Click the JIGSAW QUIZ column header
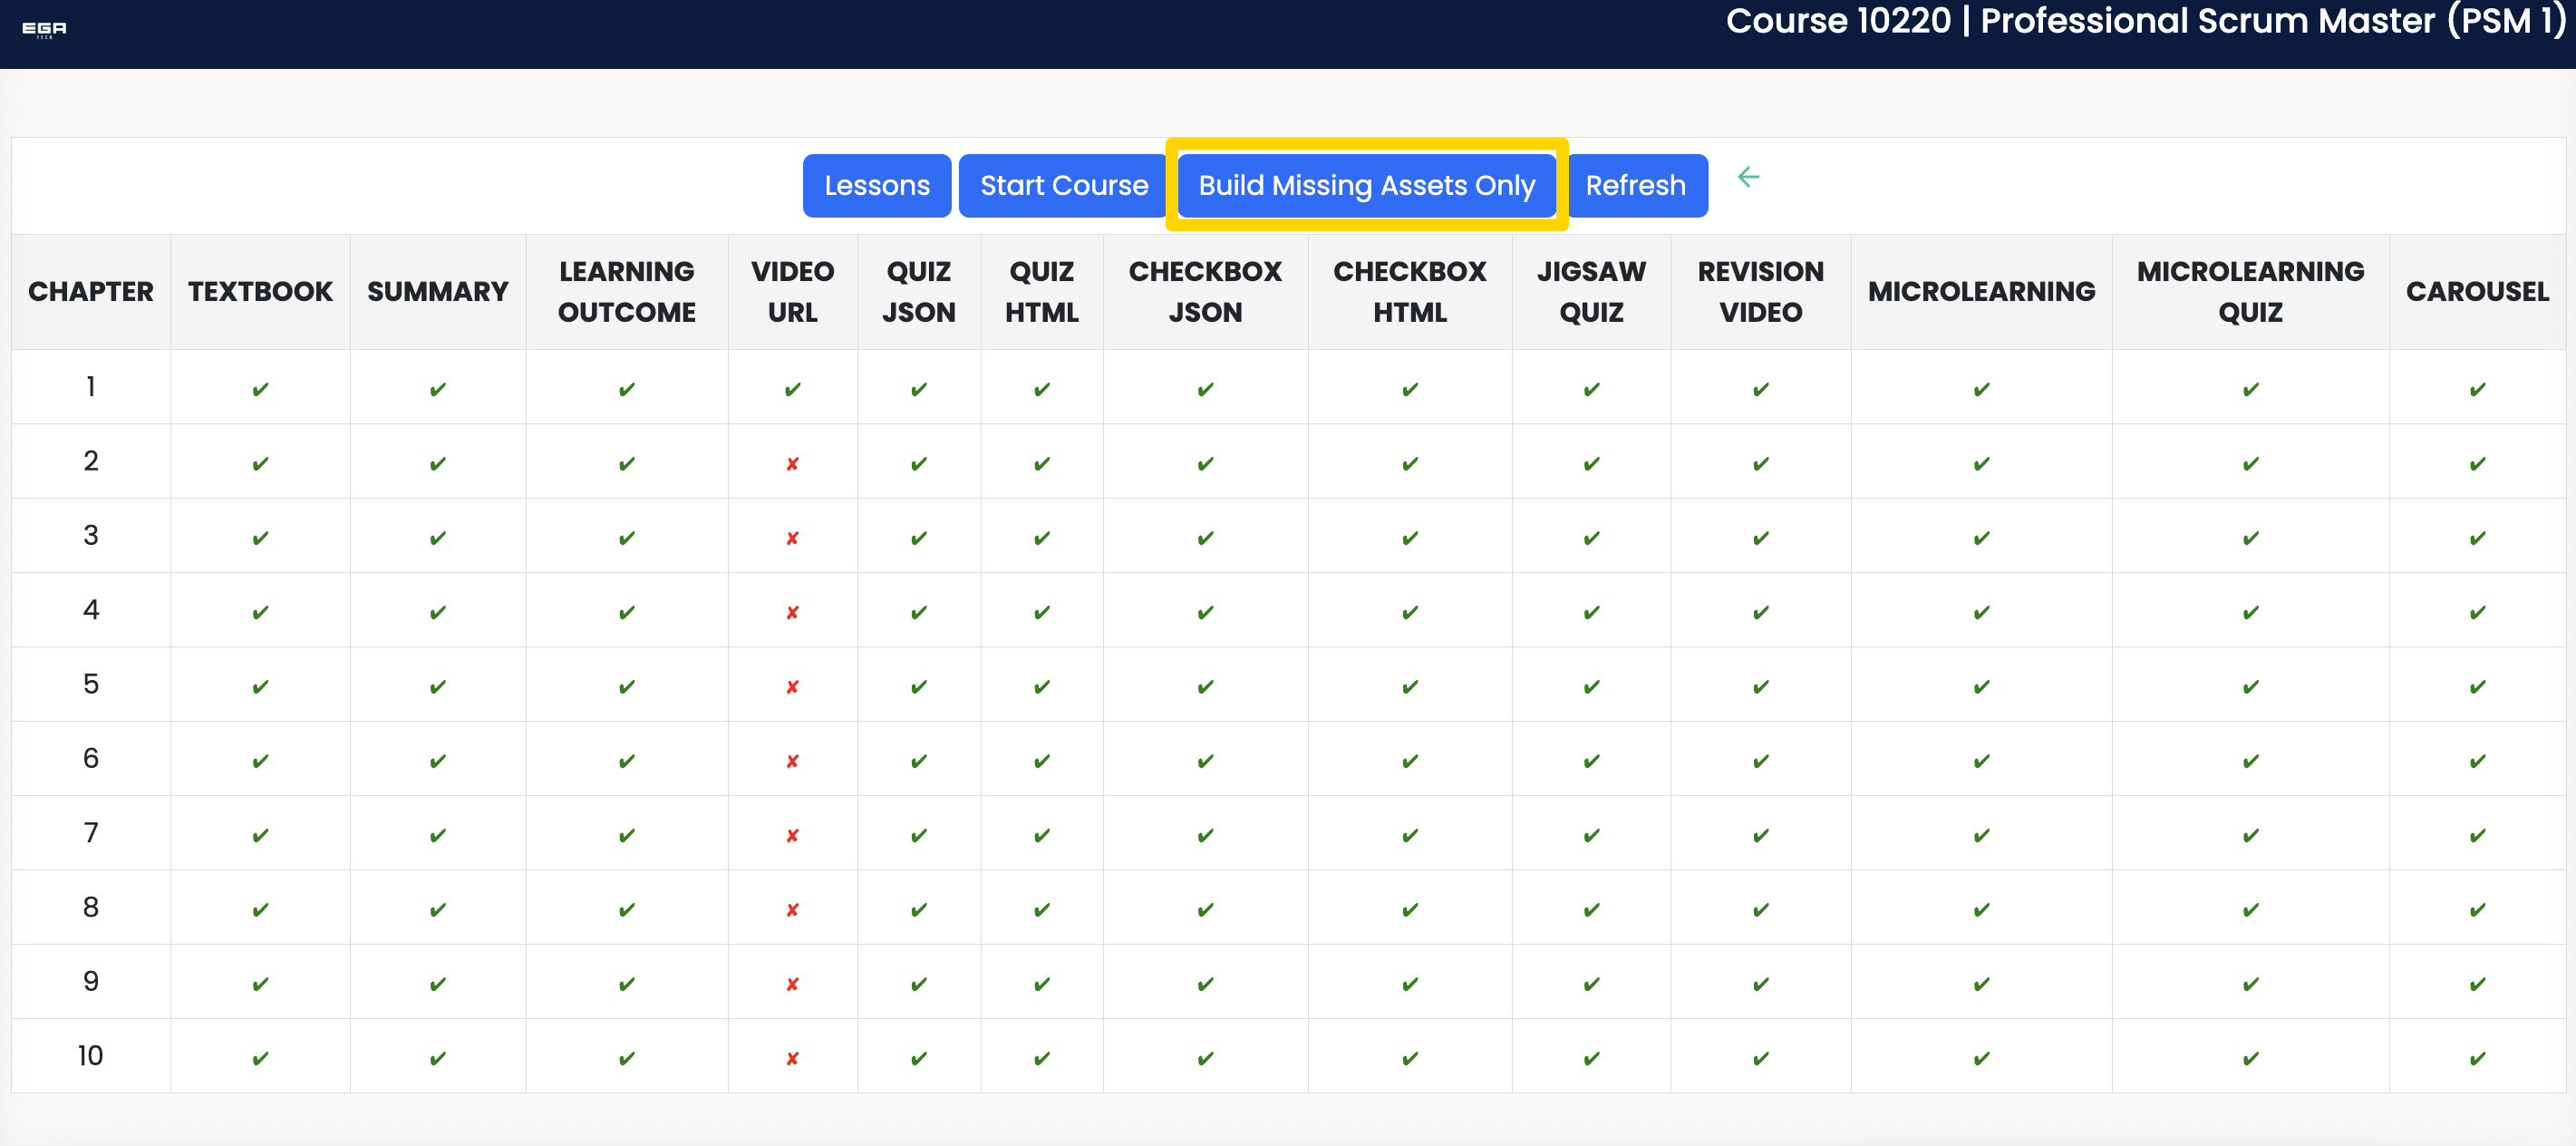Screen dimensions: 2576x1146 1591,292
